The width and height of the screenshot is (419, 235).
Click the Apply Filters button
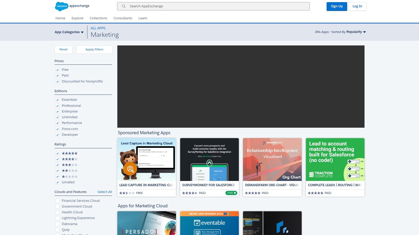pyautogui.click(x=94, y=50)
